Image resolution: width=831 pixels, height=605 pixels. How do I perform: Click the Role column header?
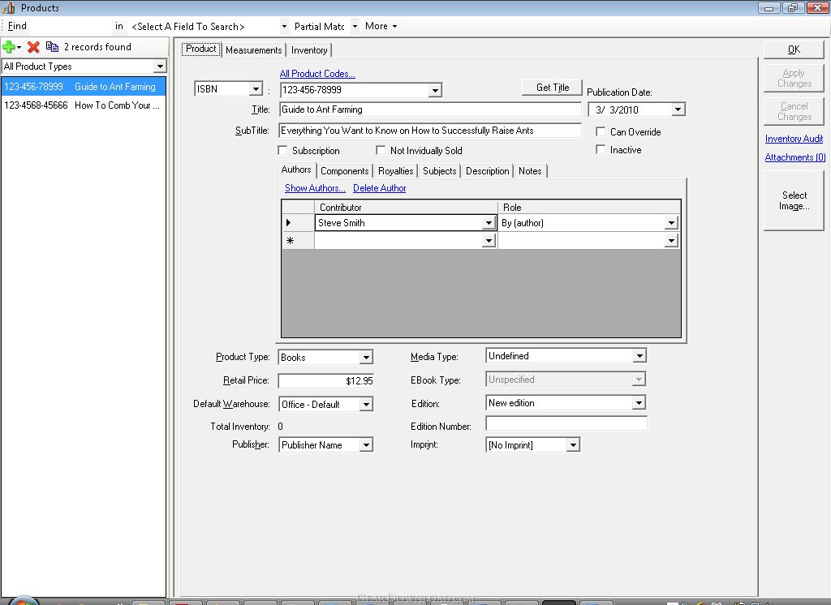click(589, 207)
